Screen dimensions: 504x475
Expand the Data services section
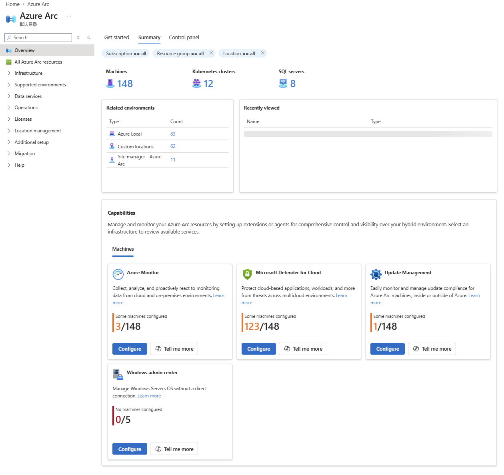(9, 96)
